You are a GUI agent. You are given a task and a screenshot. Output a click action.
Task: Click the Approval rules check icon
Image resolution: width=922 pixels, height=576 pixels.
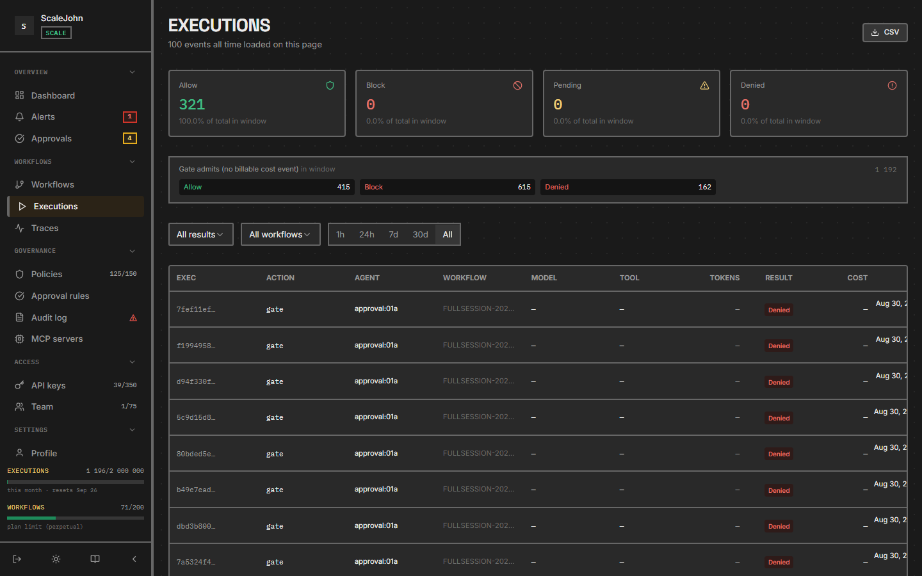pos(19,296)
